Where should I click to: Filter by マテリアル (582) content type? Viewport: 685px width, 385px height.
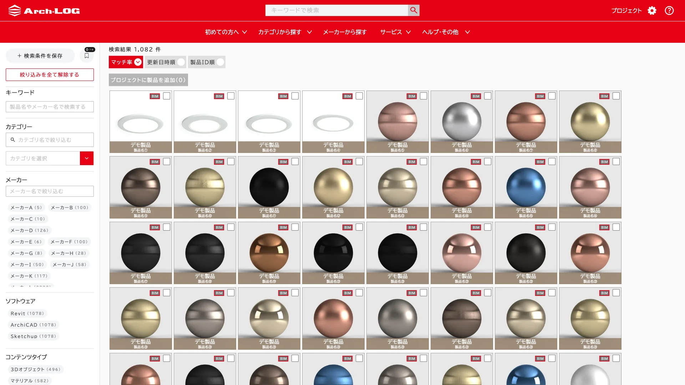click(x=30, y=381)
